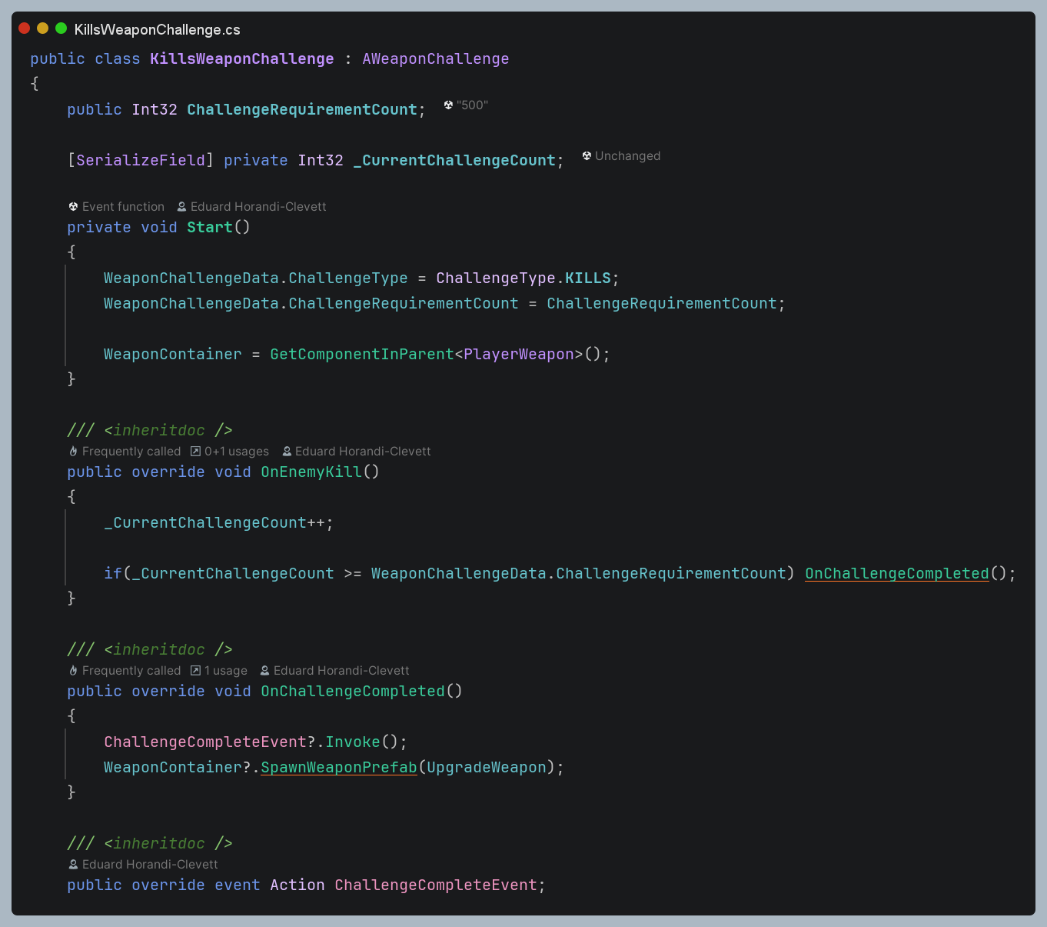Click the Unity icon before Event function
1047x927 pixels.
pos(73,207)
